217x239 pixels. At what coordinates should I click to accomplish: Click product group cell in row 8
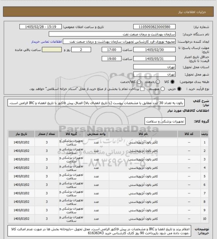pyautogui.click(x=71, y=202)
